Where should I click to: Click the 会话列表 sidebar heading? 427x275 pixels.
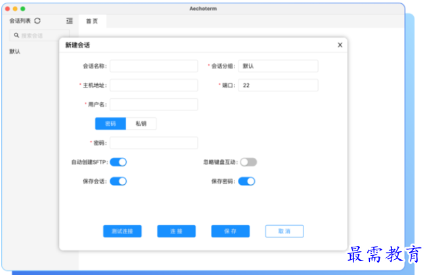[x=20, y=21]
